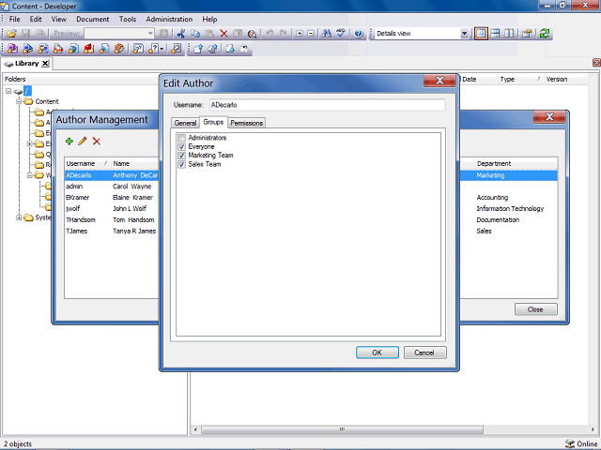Open the File menu
The image size is (601, 450).
click(15, 19)
